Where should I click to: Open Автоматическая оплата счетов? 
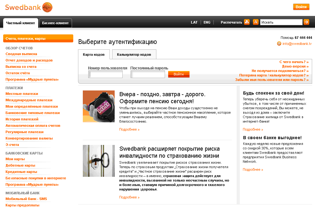33,126
